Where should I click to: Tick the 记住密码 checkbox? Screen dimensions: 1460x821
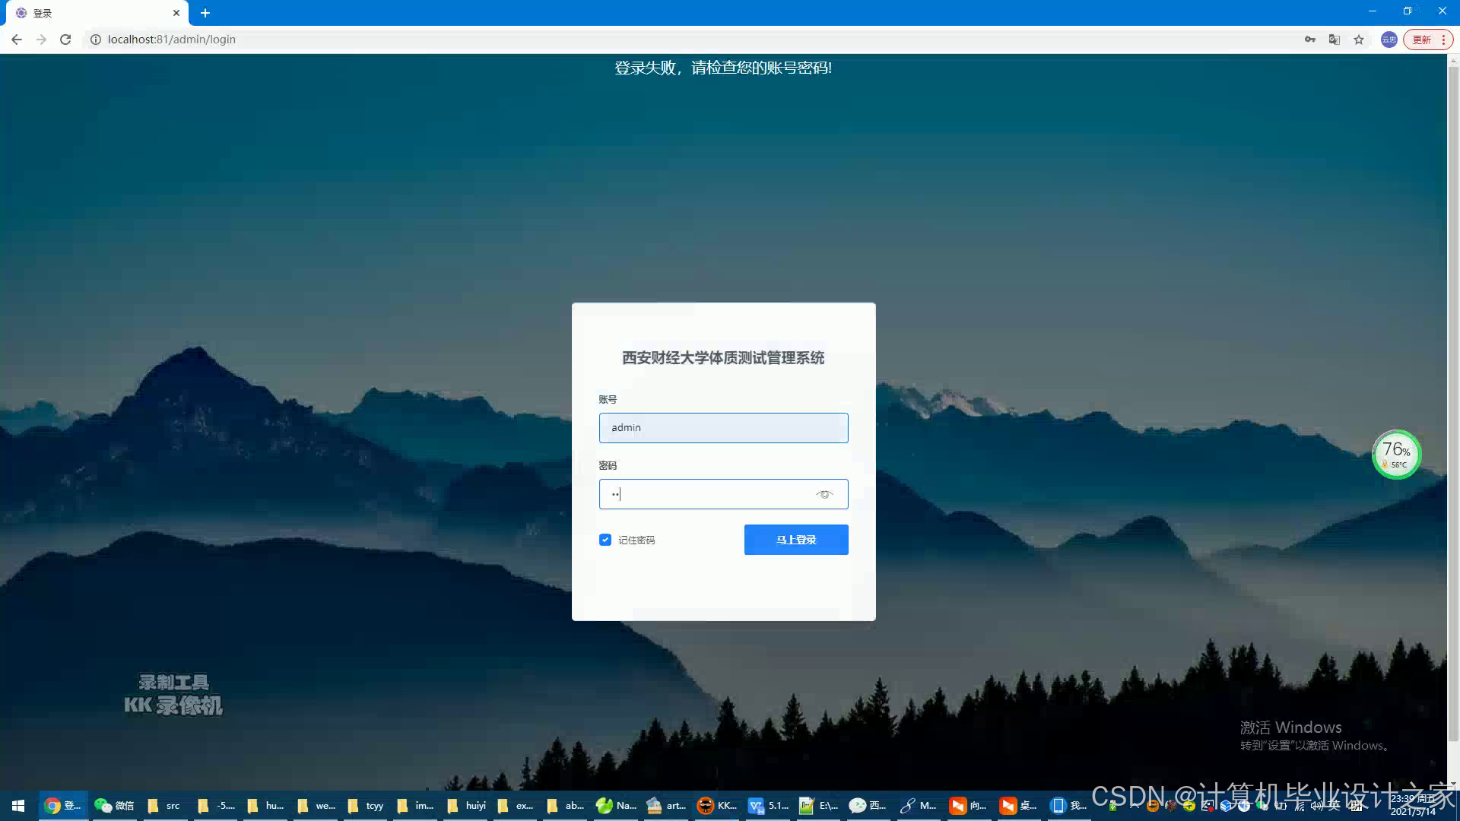tap(605, 540)
